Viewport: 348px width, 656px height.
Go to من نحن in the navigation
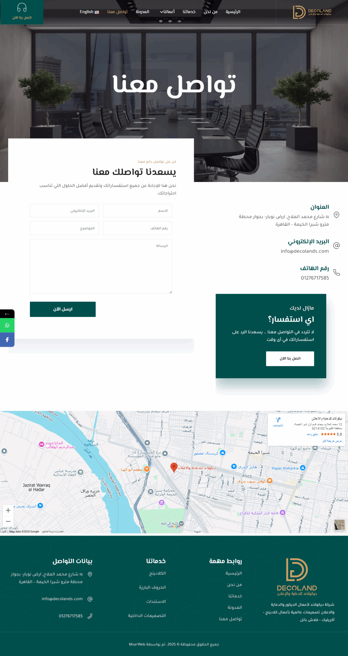tap(210, 12)
